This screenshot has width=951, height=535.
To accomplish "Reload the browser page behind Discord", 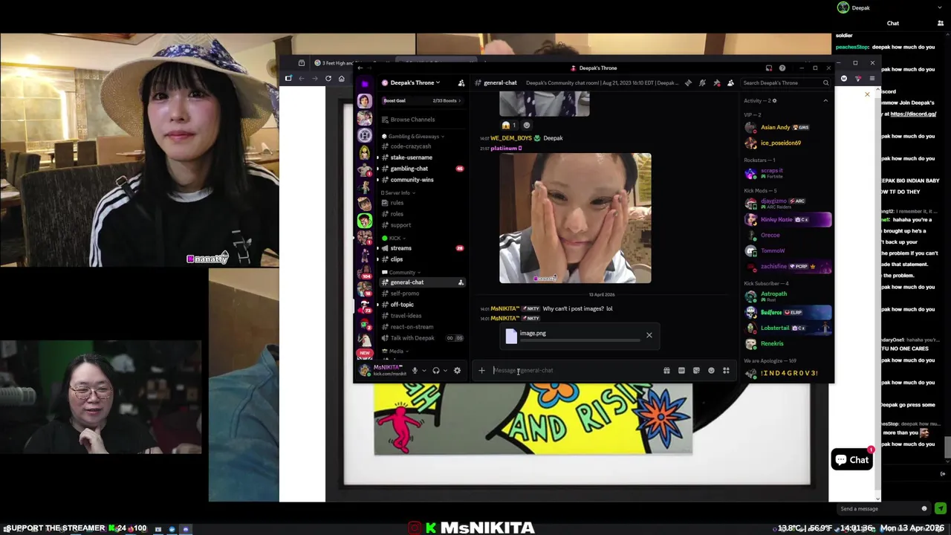I will click(x=328, y=78).
